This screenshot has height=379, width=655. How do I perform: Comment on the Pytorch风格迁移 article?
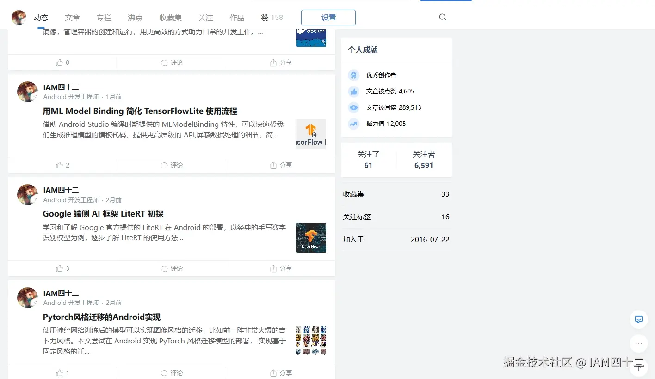(172, 373)
